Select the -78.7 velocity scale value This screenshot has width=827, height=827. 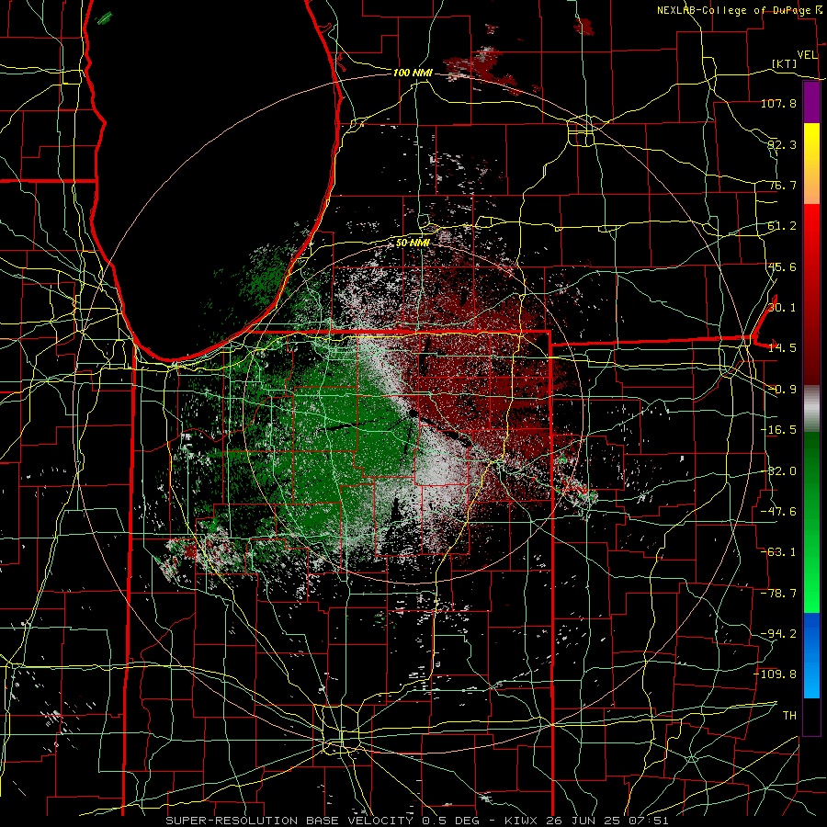tap(778, 594)
